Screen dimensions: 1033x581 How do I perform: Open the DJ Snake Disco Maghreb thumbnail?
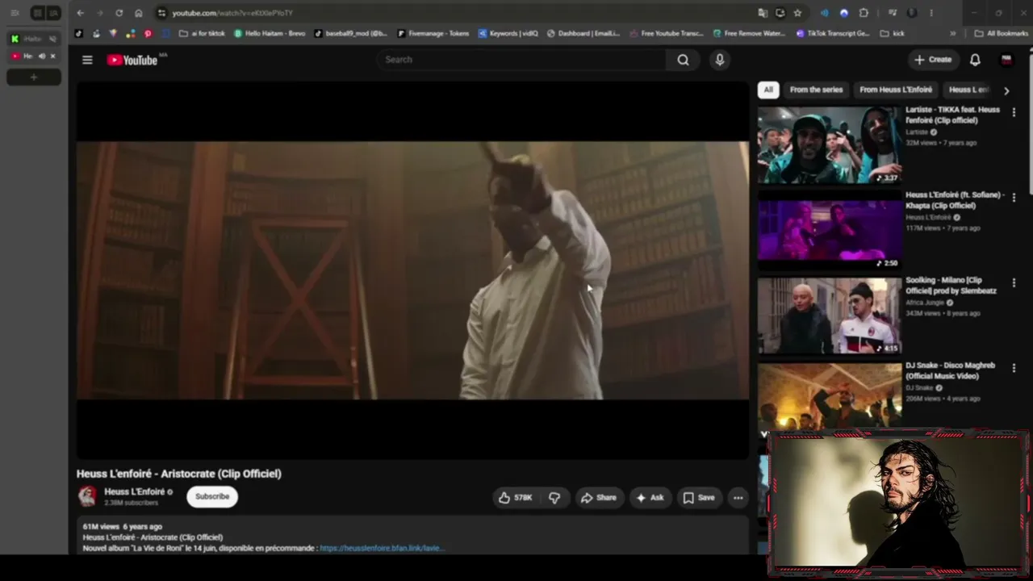pos(829,395)
